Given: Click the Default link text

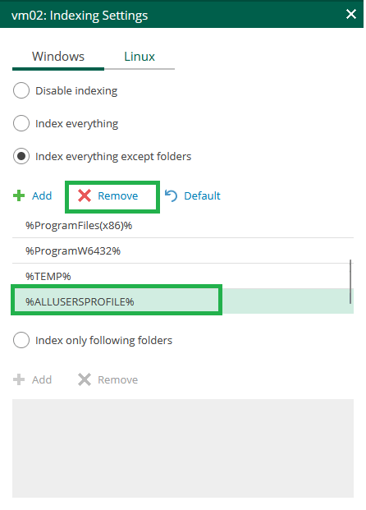Looking at the screenshot, I should tap(202, 195).
